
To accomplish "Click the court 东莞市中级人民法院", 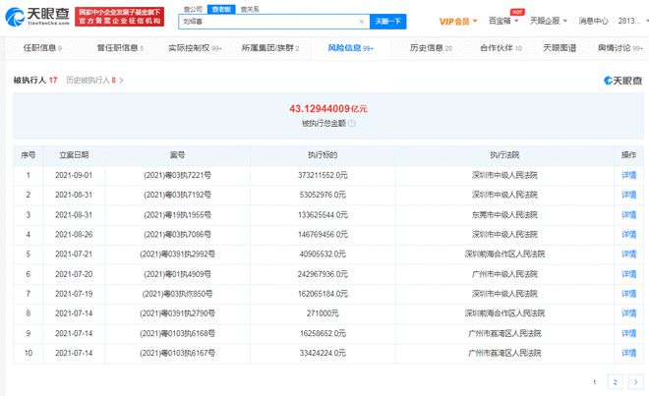I will pos(504,215).
